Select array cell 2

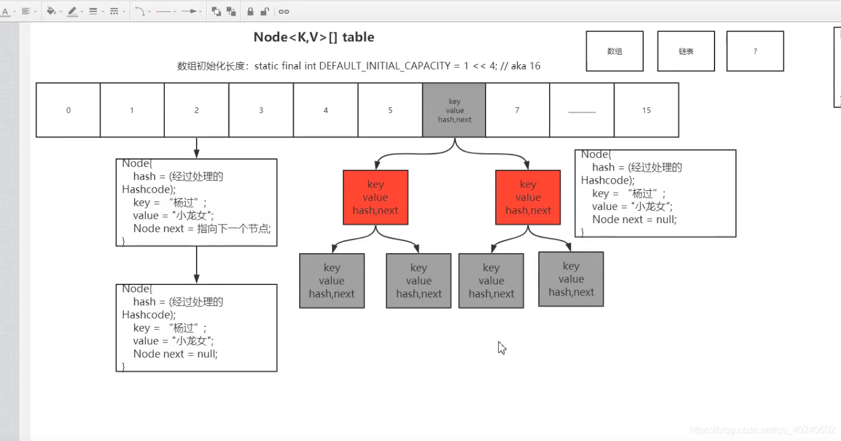[197, 110]
